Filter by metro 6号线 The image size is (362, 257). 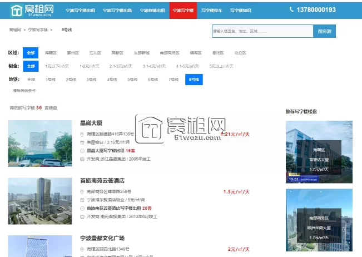pyautogui.click(x=153, y=80)
